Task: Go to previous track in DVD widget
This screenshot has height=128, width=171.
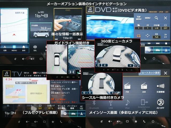Action: [x=56, y=39]
